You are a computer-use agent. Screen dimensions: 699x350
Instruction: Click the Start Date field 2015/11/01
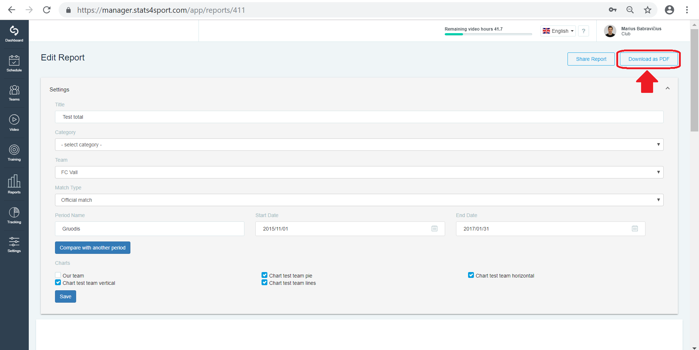click(350, 229)
